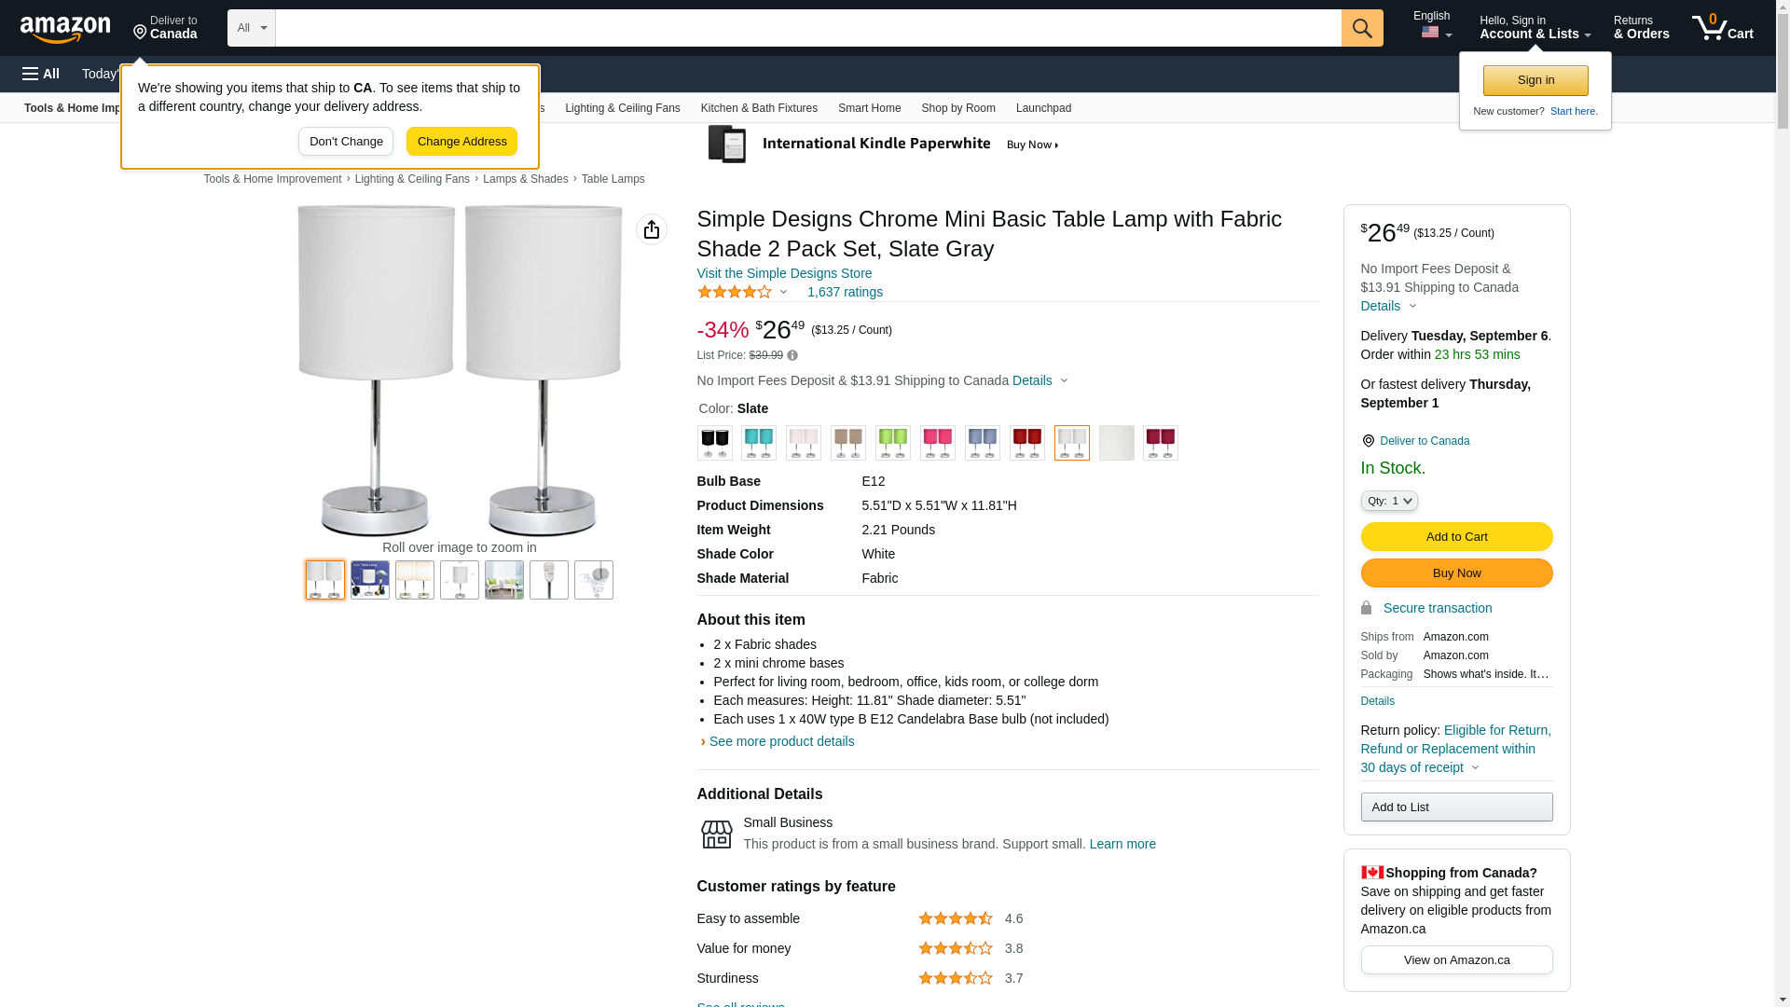Select the second product thumbnail image
The height and width of the screenshot is (1007, 1790).
[x=370, y=580]
